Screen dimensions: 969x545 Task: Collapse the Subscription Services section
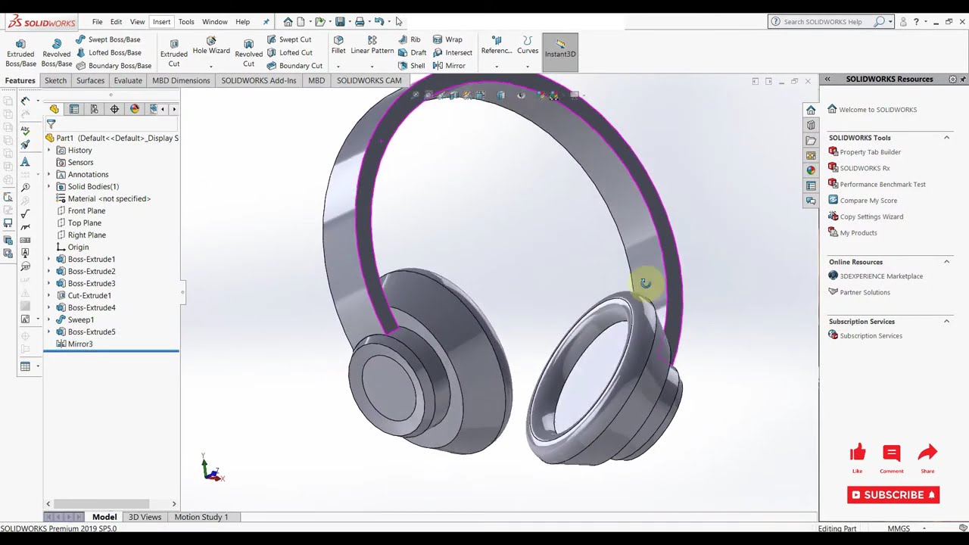point(946,322)
